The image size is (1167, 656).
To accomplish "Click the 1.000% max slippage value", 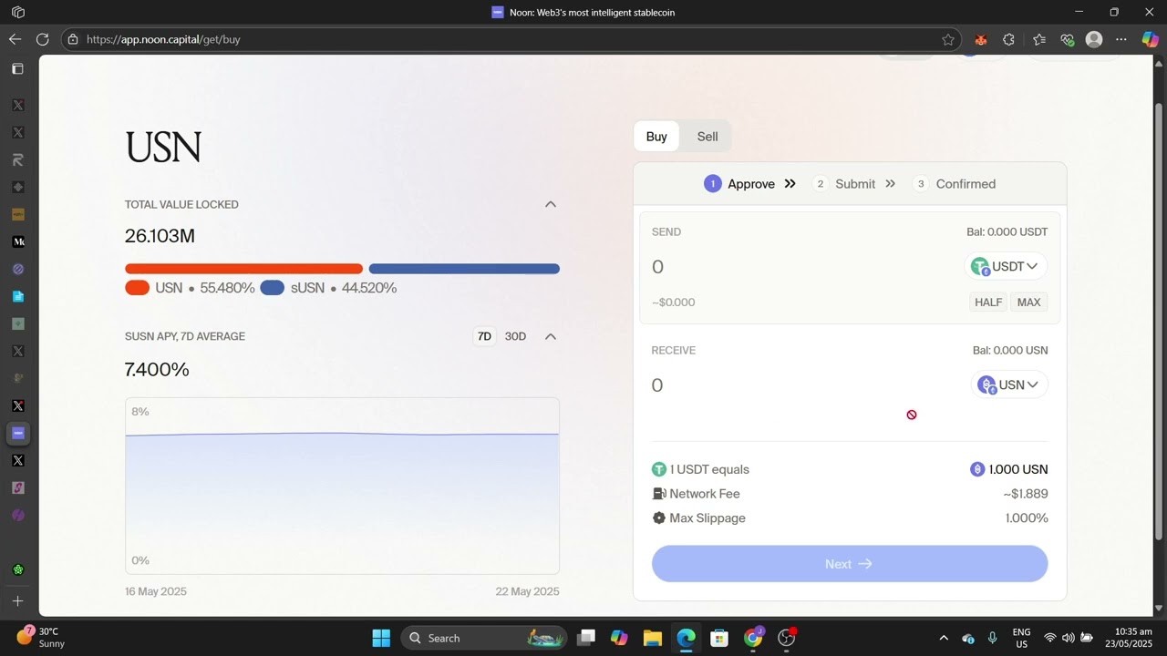I will coord(1027,518).
